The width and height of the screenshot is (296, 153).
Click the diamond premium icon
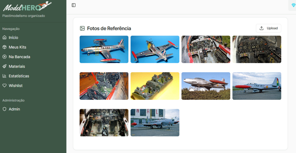pos(294,5)
